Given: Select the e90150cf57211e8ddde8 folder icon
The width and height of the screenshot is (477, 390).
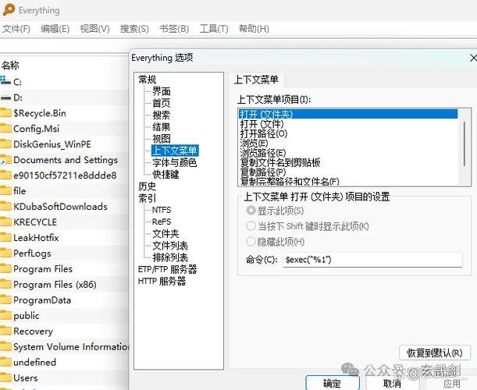Looking at the screenshot, I should tap(5, 175).
